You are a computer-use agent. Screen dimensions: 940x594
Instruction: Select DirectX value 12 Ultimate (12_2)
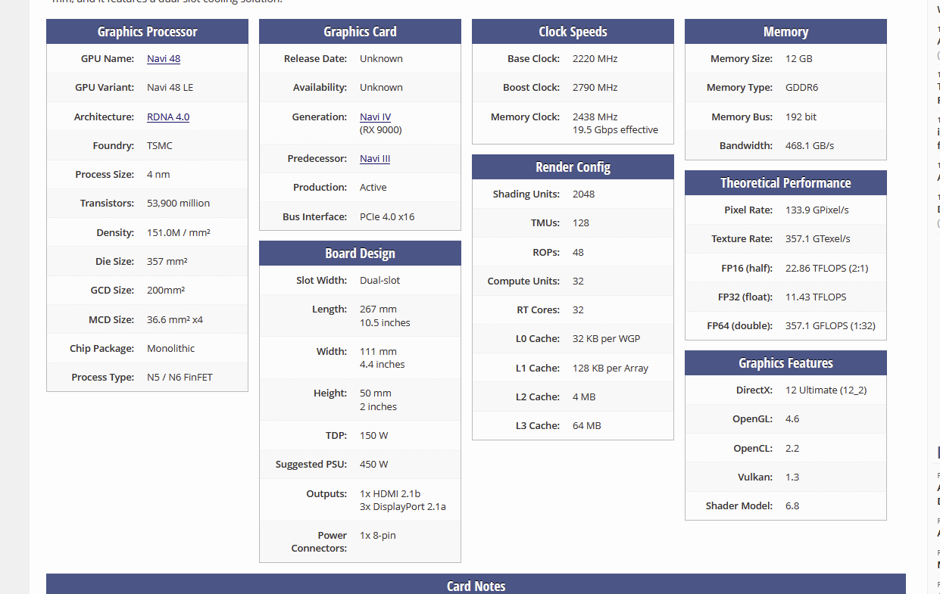[826, 390]
